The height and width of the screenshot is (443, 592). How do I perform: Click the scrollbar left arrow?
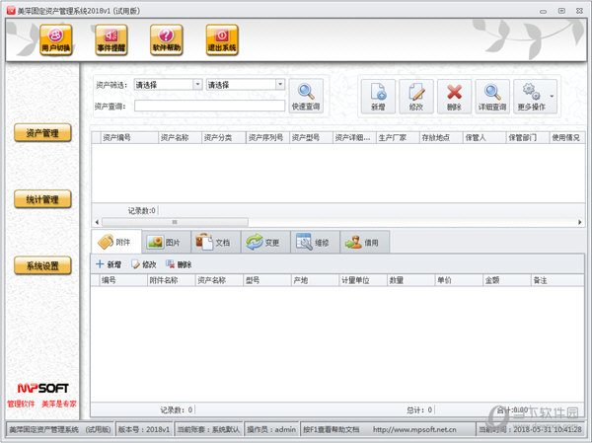click(x=97, y=222)
